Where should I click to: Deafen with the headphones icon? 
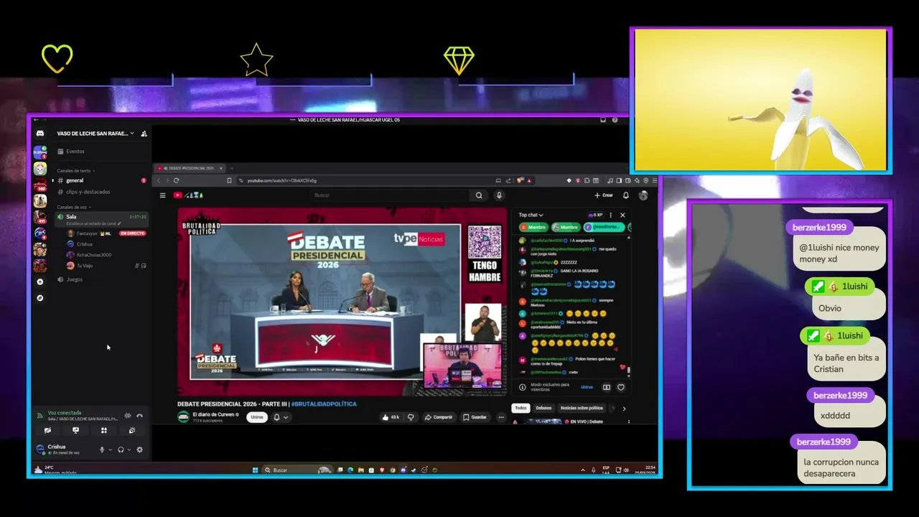click(x=121, y=450)
